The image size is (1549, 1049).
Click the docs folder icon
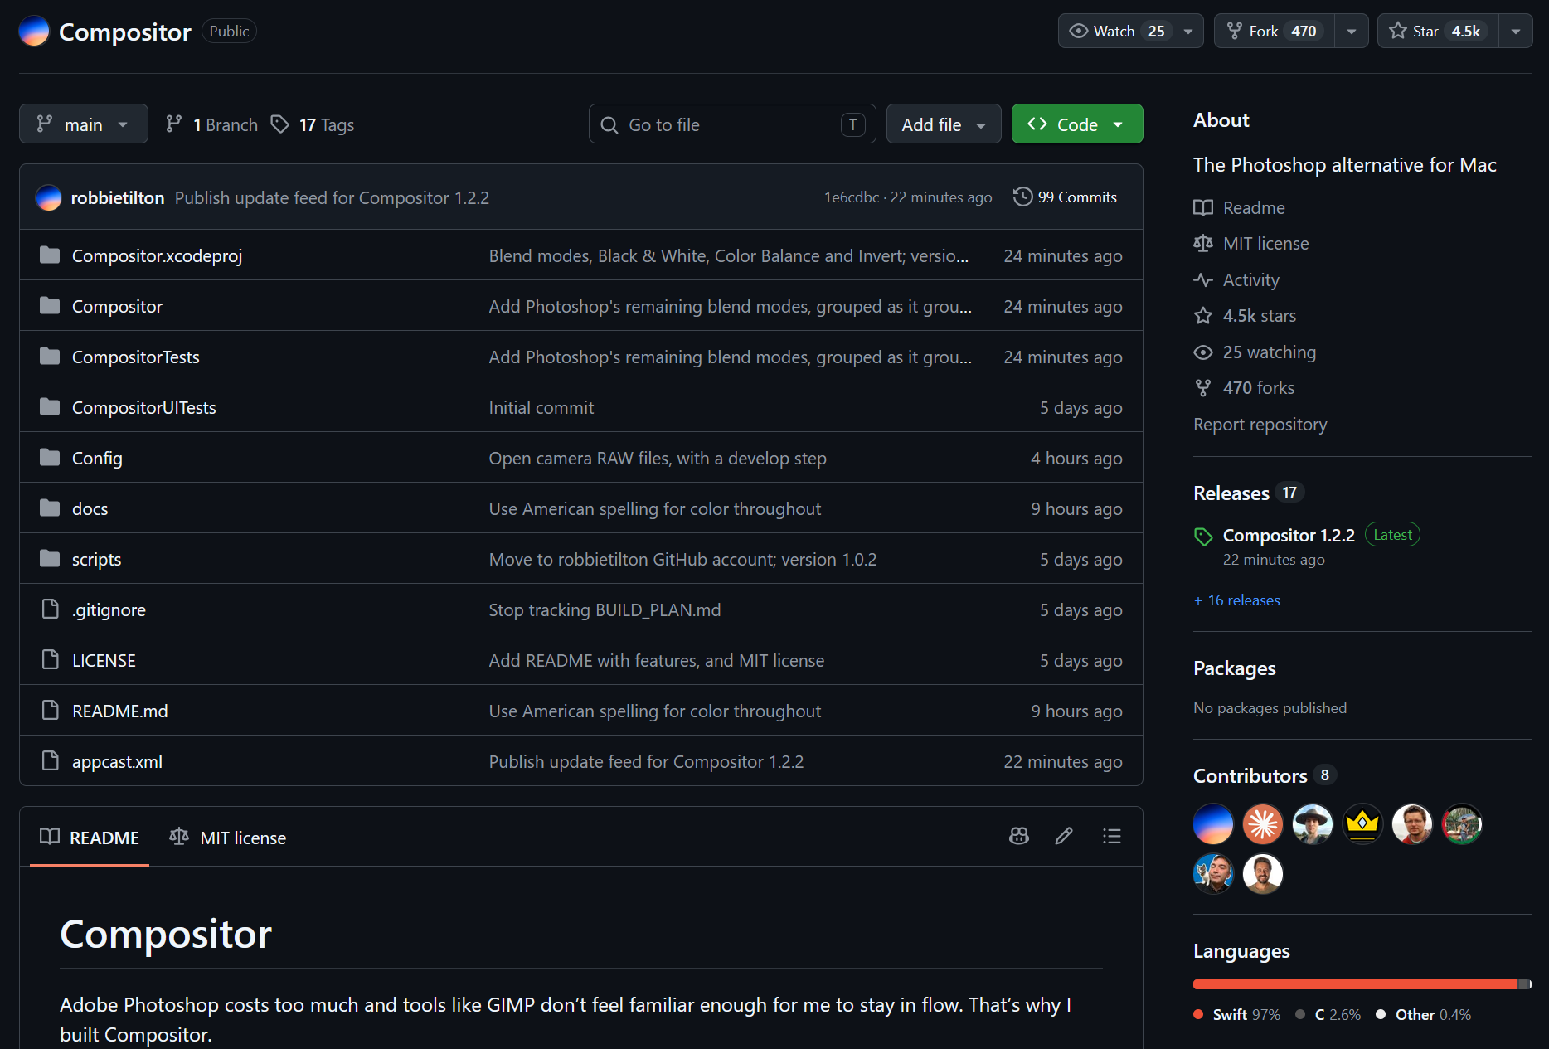tap(50, 508)
